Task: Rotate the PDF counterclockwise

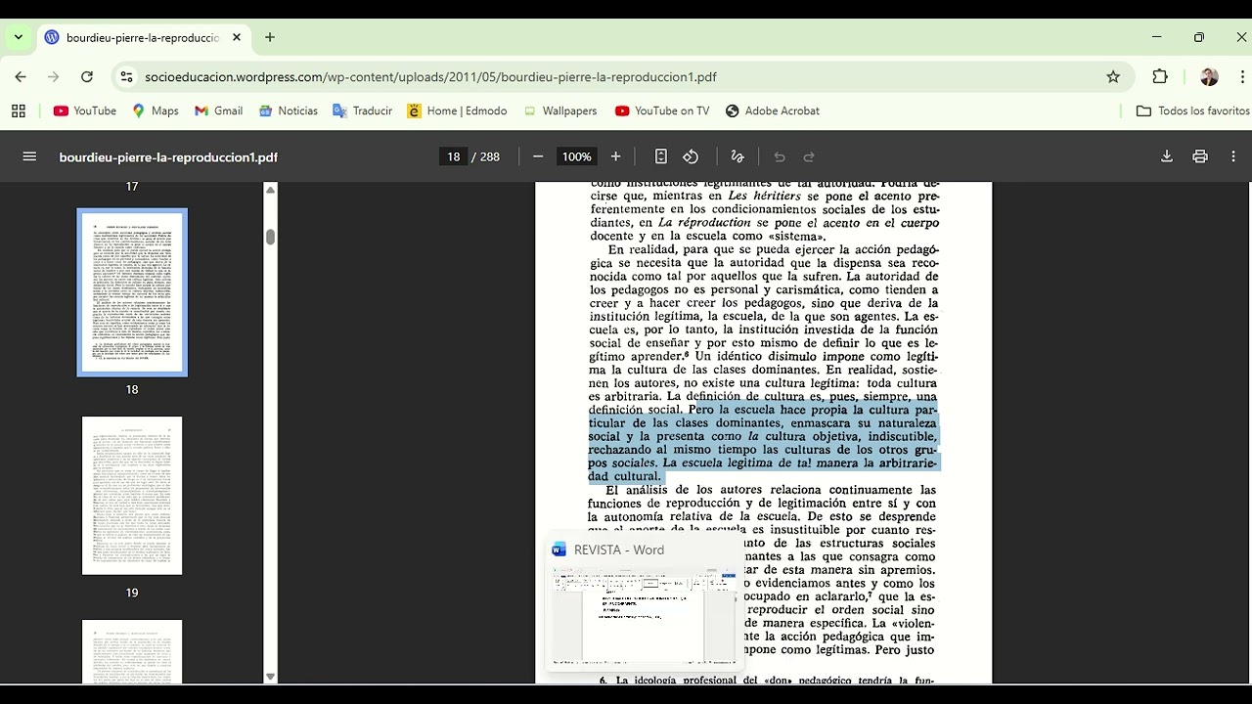Action: pyautogui.click(x=691, y=156)
